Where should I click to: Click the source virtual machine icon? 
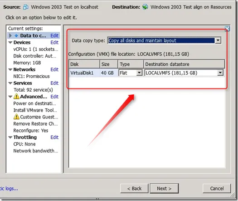tap(25, 7)
